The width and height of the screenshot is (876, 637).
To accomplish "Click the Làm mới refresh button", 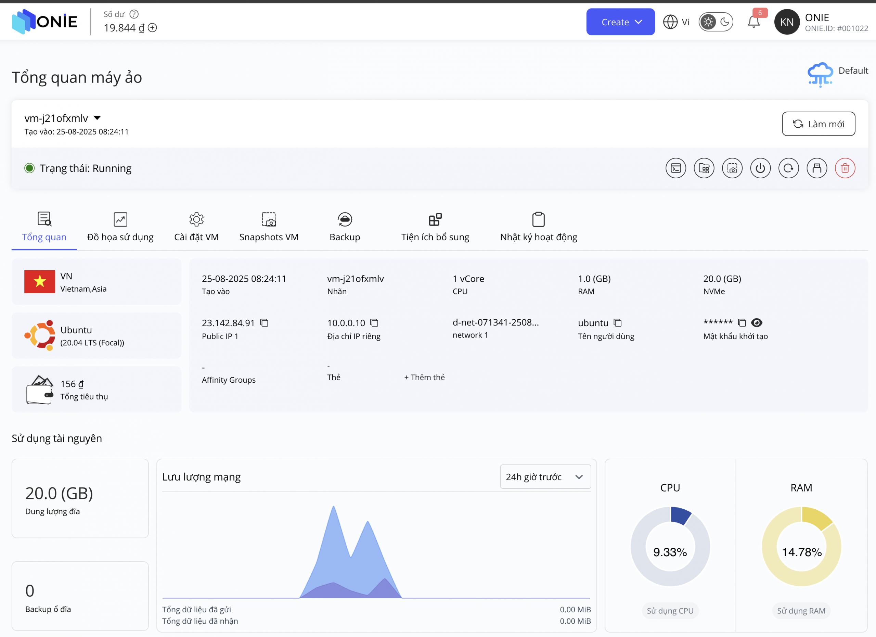I will pyautogui.click(x=819, y=124).
